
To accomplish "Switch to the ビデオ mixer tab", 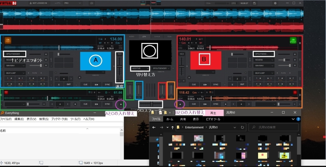I will tap(144, 37).
